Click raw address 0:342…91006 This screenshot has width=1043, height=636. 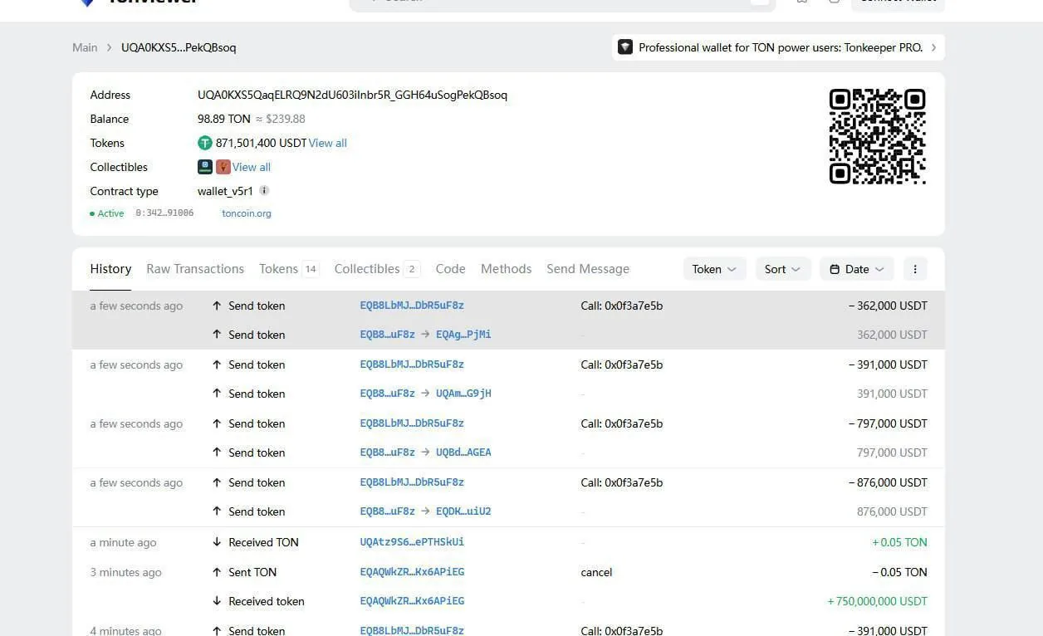click(164, 213)
